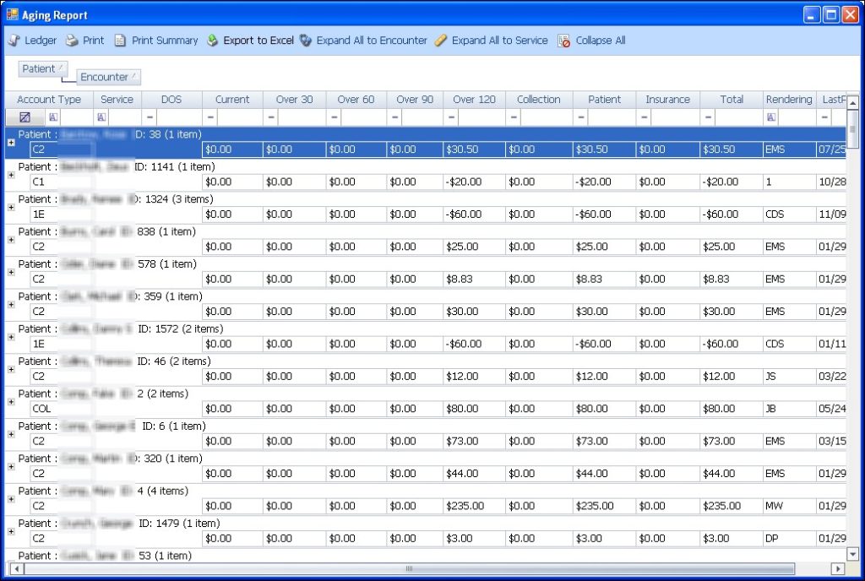Viewport: 865px width, 581px height.
Task: Click Over 120 filter operator icon
Action: (452, 117)
